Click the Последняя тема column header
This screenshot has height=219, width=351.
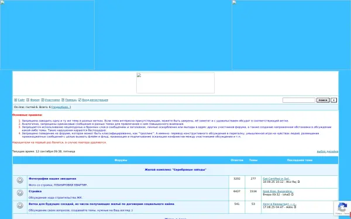(x=300, y=160)
